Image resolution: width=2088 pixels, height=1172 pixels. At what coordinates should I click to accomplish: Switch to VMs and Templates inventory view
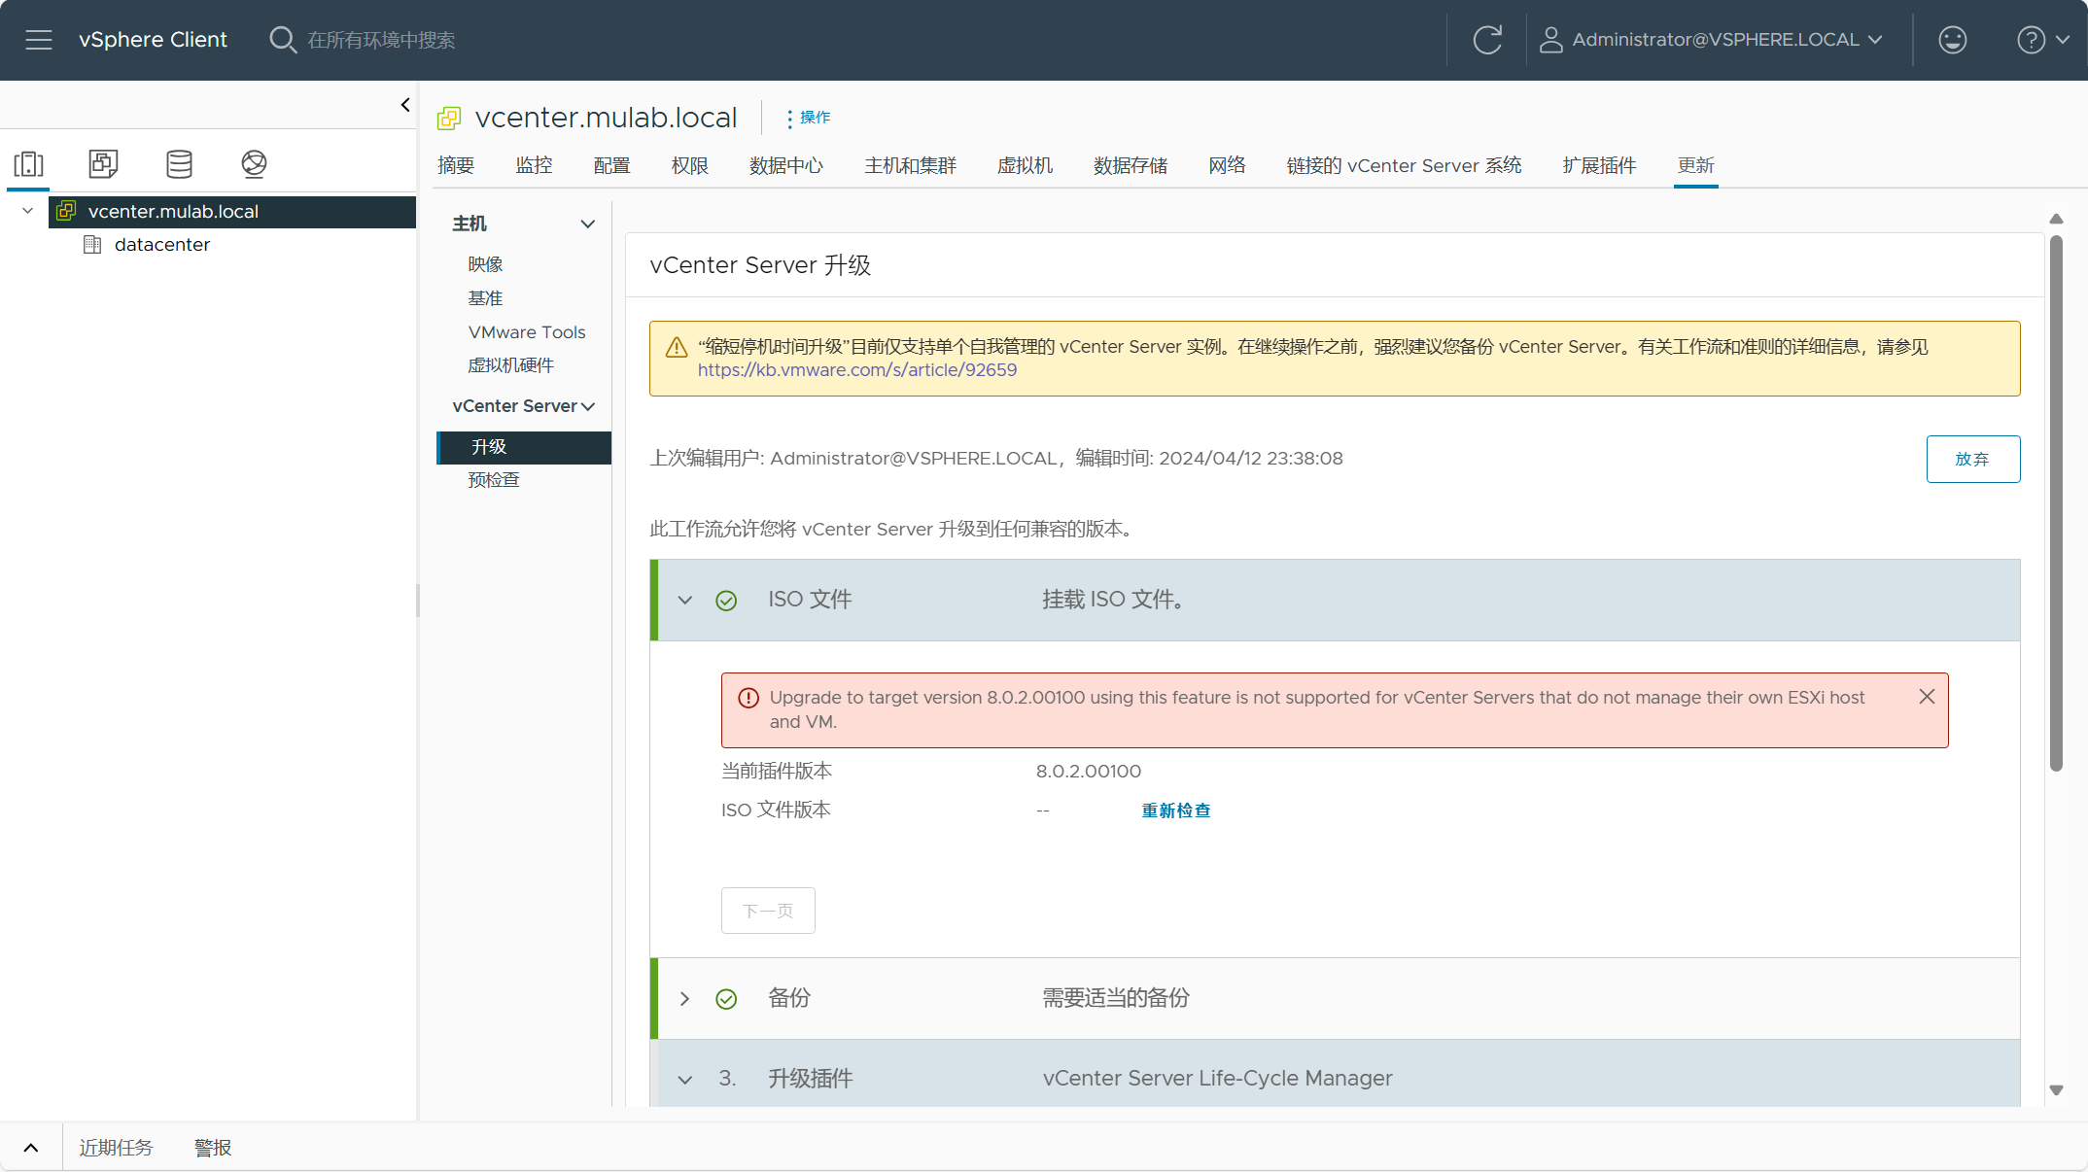(x=103, y=163)
